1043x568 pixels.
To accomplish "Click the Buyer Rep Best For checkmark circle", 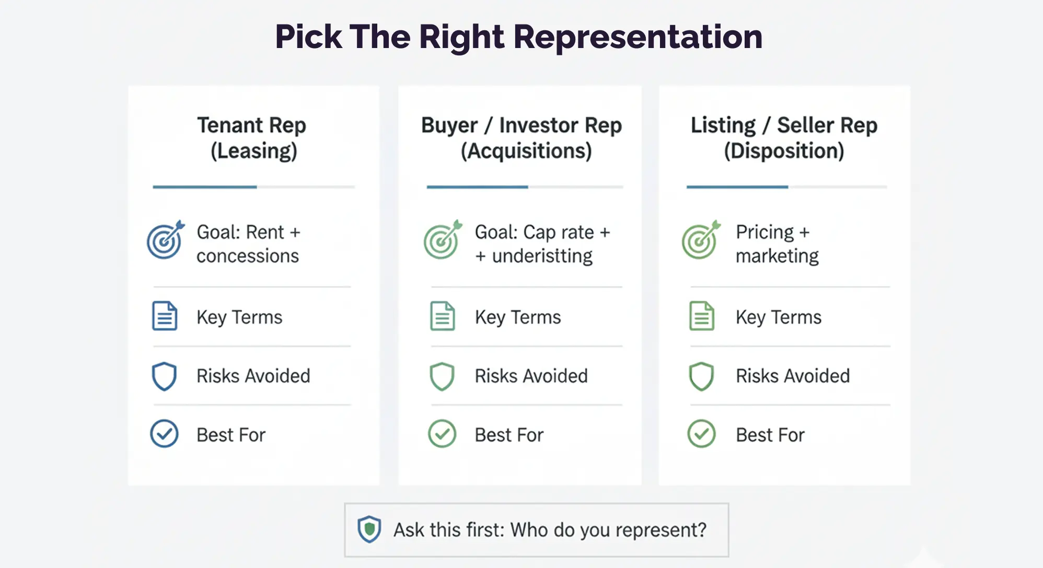I will [x=442, y=434].
